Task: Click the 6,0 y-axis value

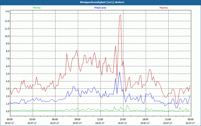Action: 8,66
